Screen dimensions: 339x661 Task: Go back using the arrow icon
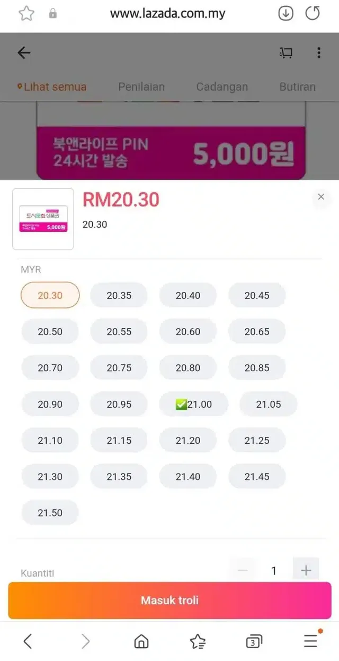[x=24, y=53]
